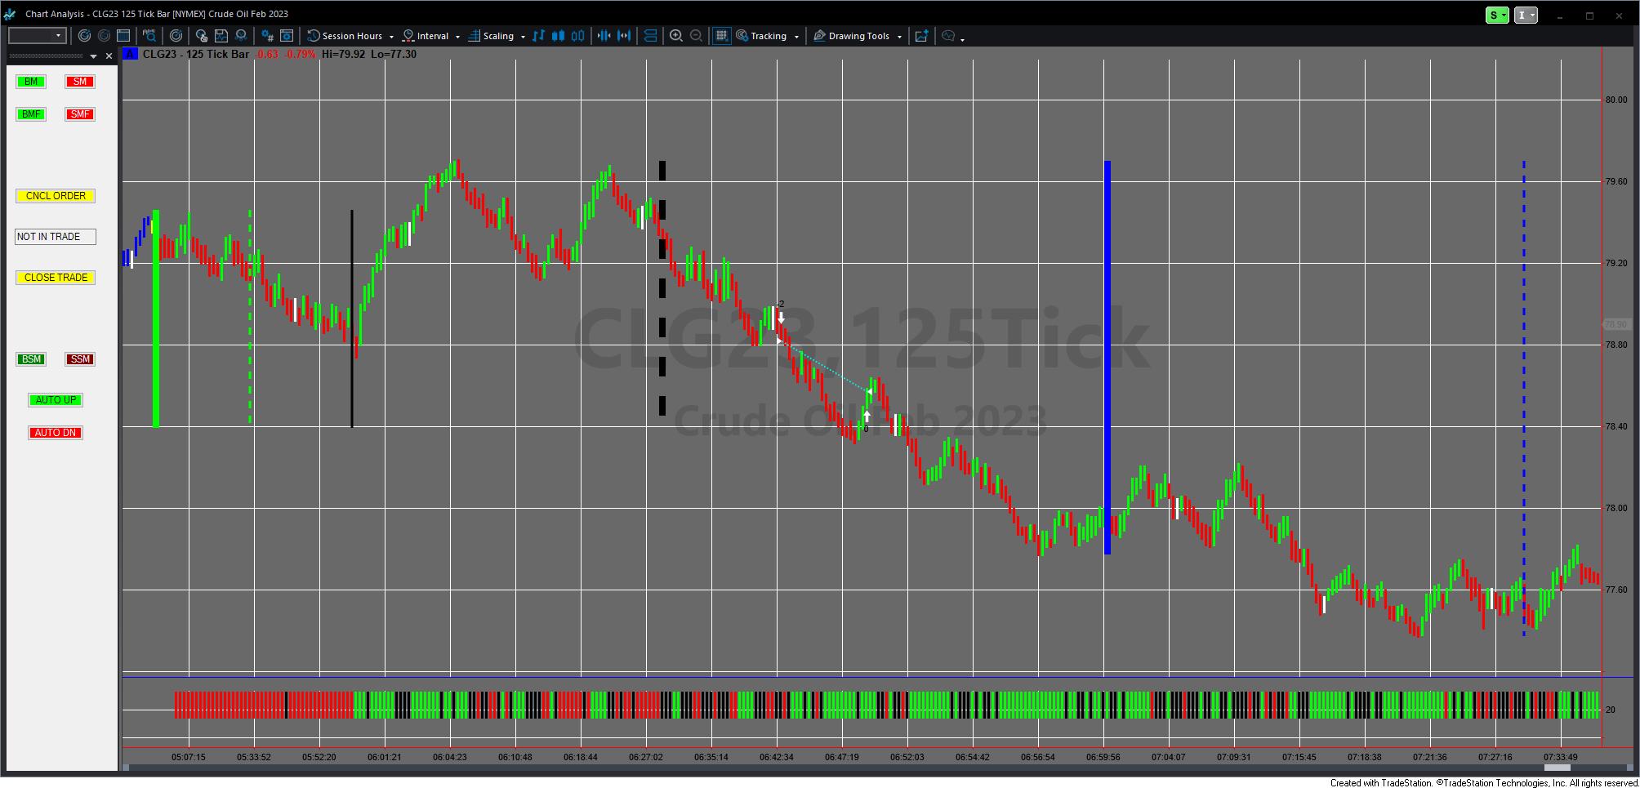Click the red SM button
Viewport: 1640px width, 788px height.
click(x=80, y=82)
